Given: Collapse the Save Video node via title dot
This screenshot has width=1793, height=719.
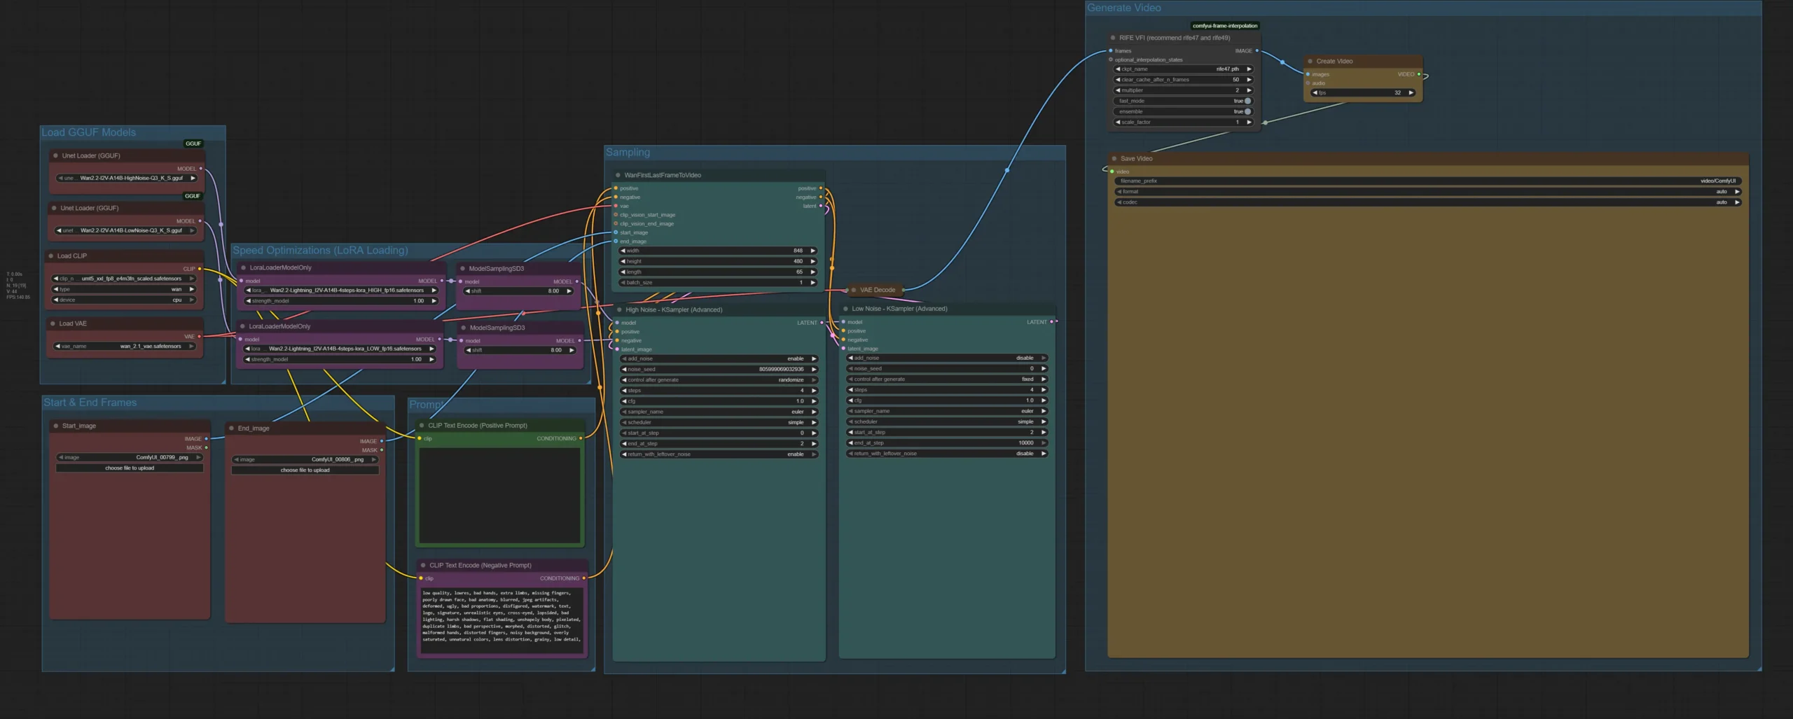Looking at the screenshot, I should pyautogui.click(x=1114, y=158).
